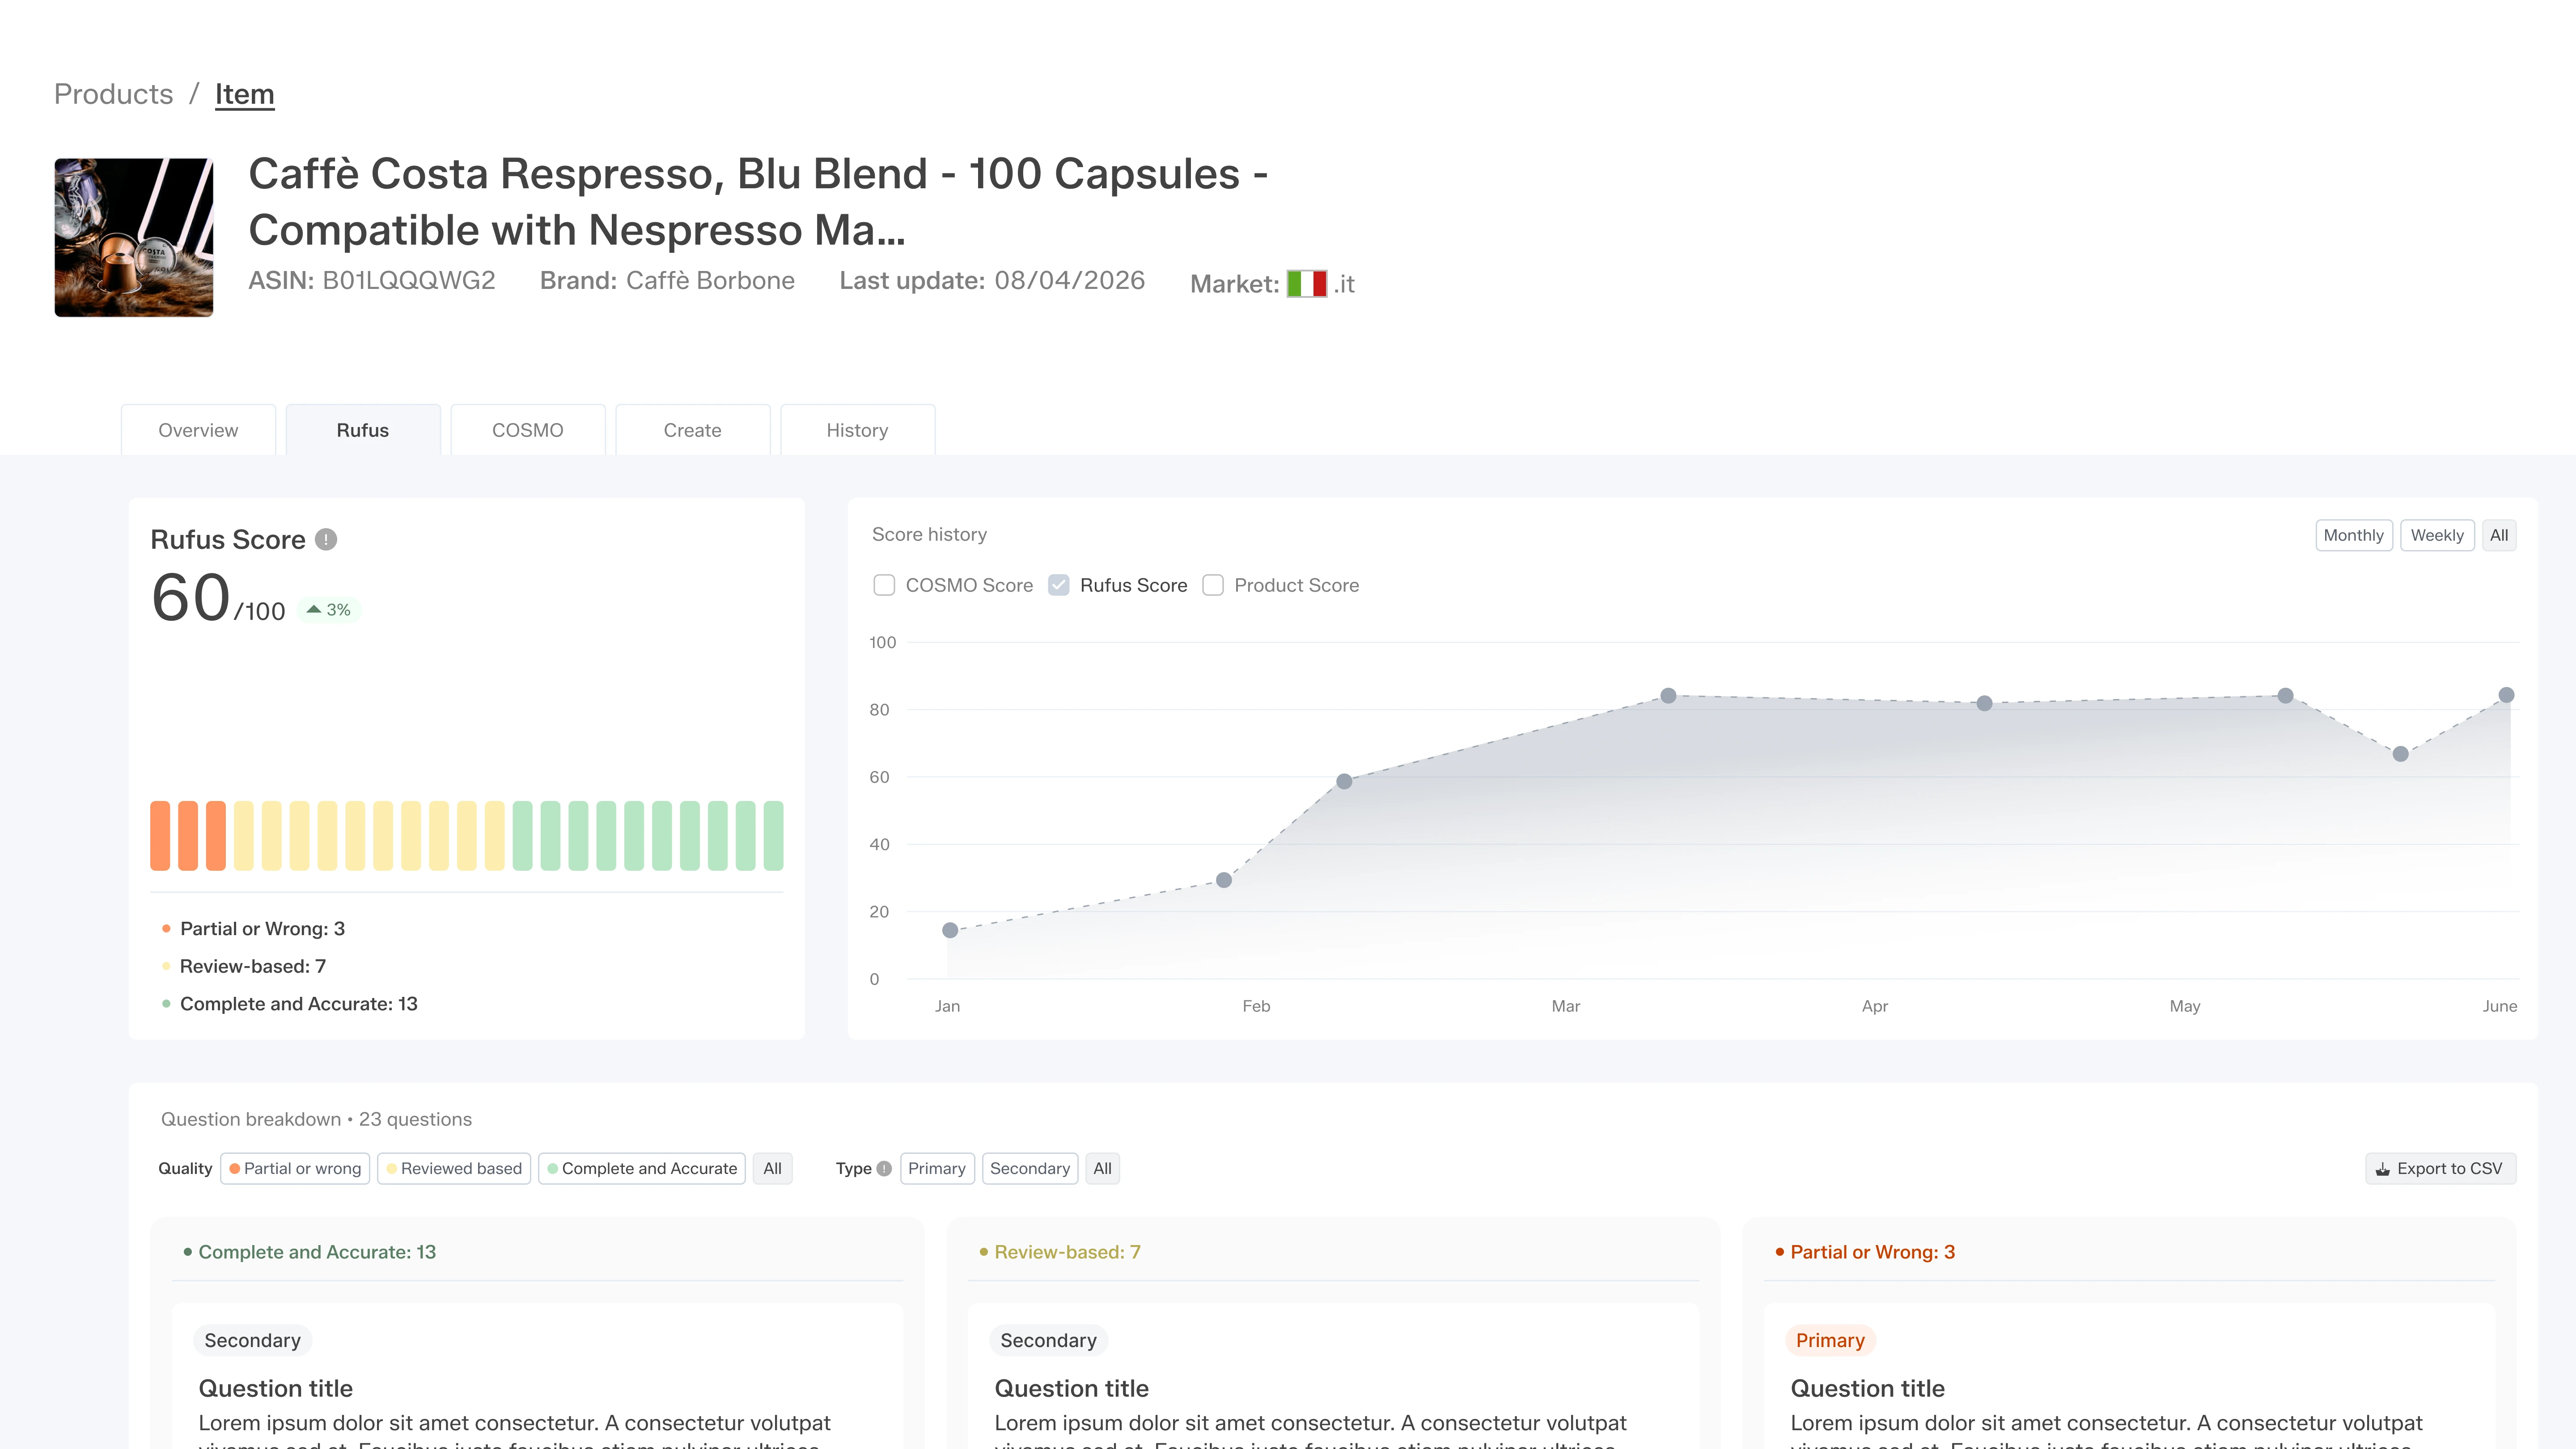This screenshot has width=2576, height=1449.
Task: Uncheck the Rufus Score checkbox
Action: click(1059, 585)
